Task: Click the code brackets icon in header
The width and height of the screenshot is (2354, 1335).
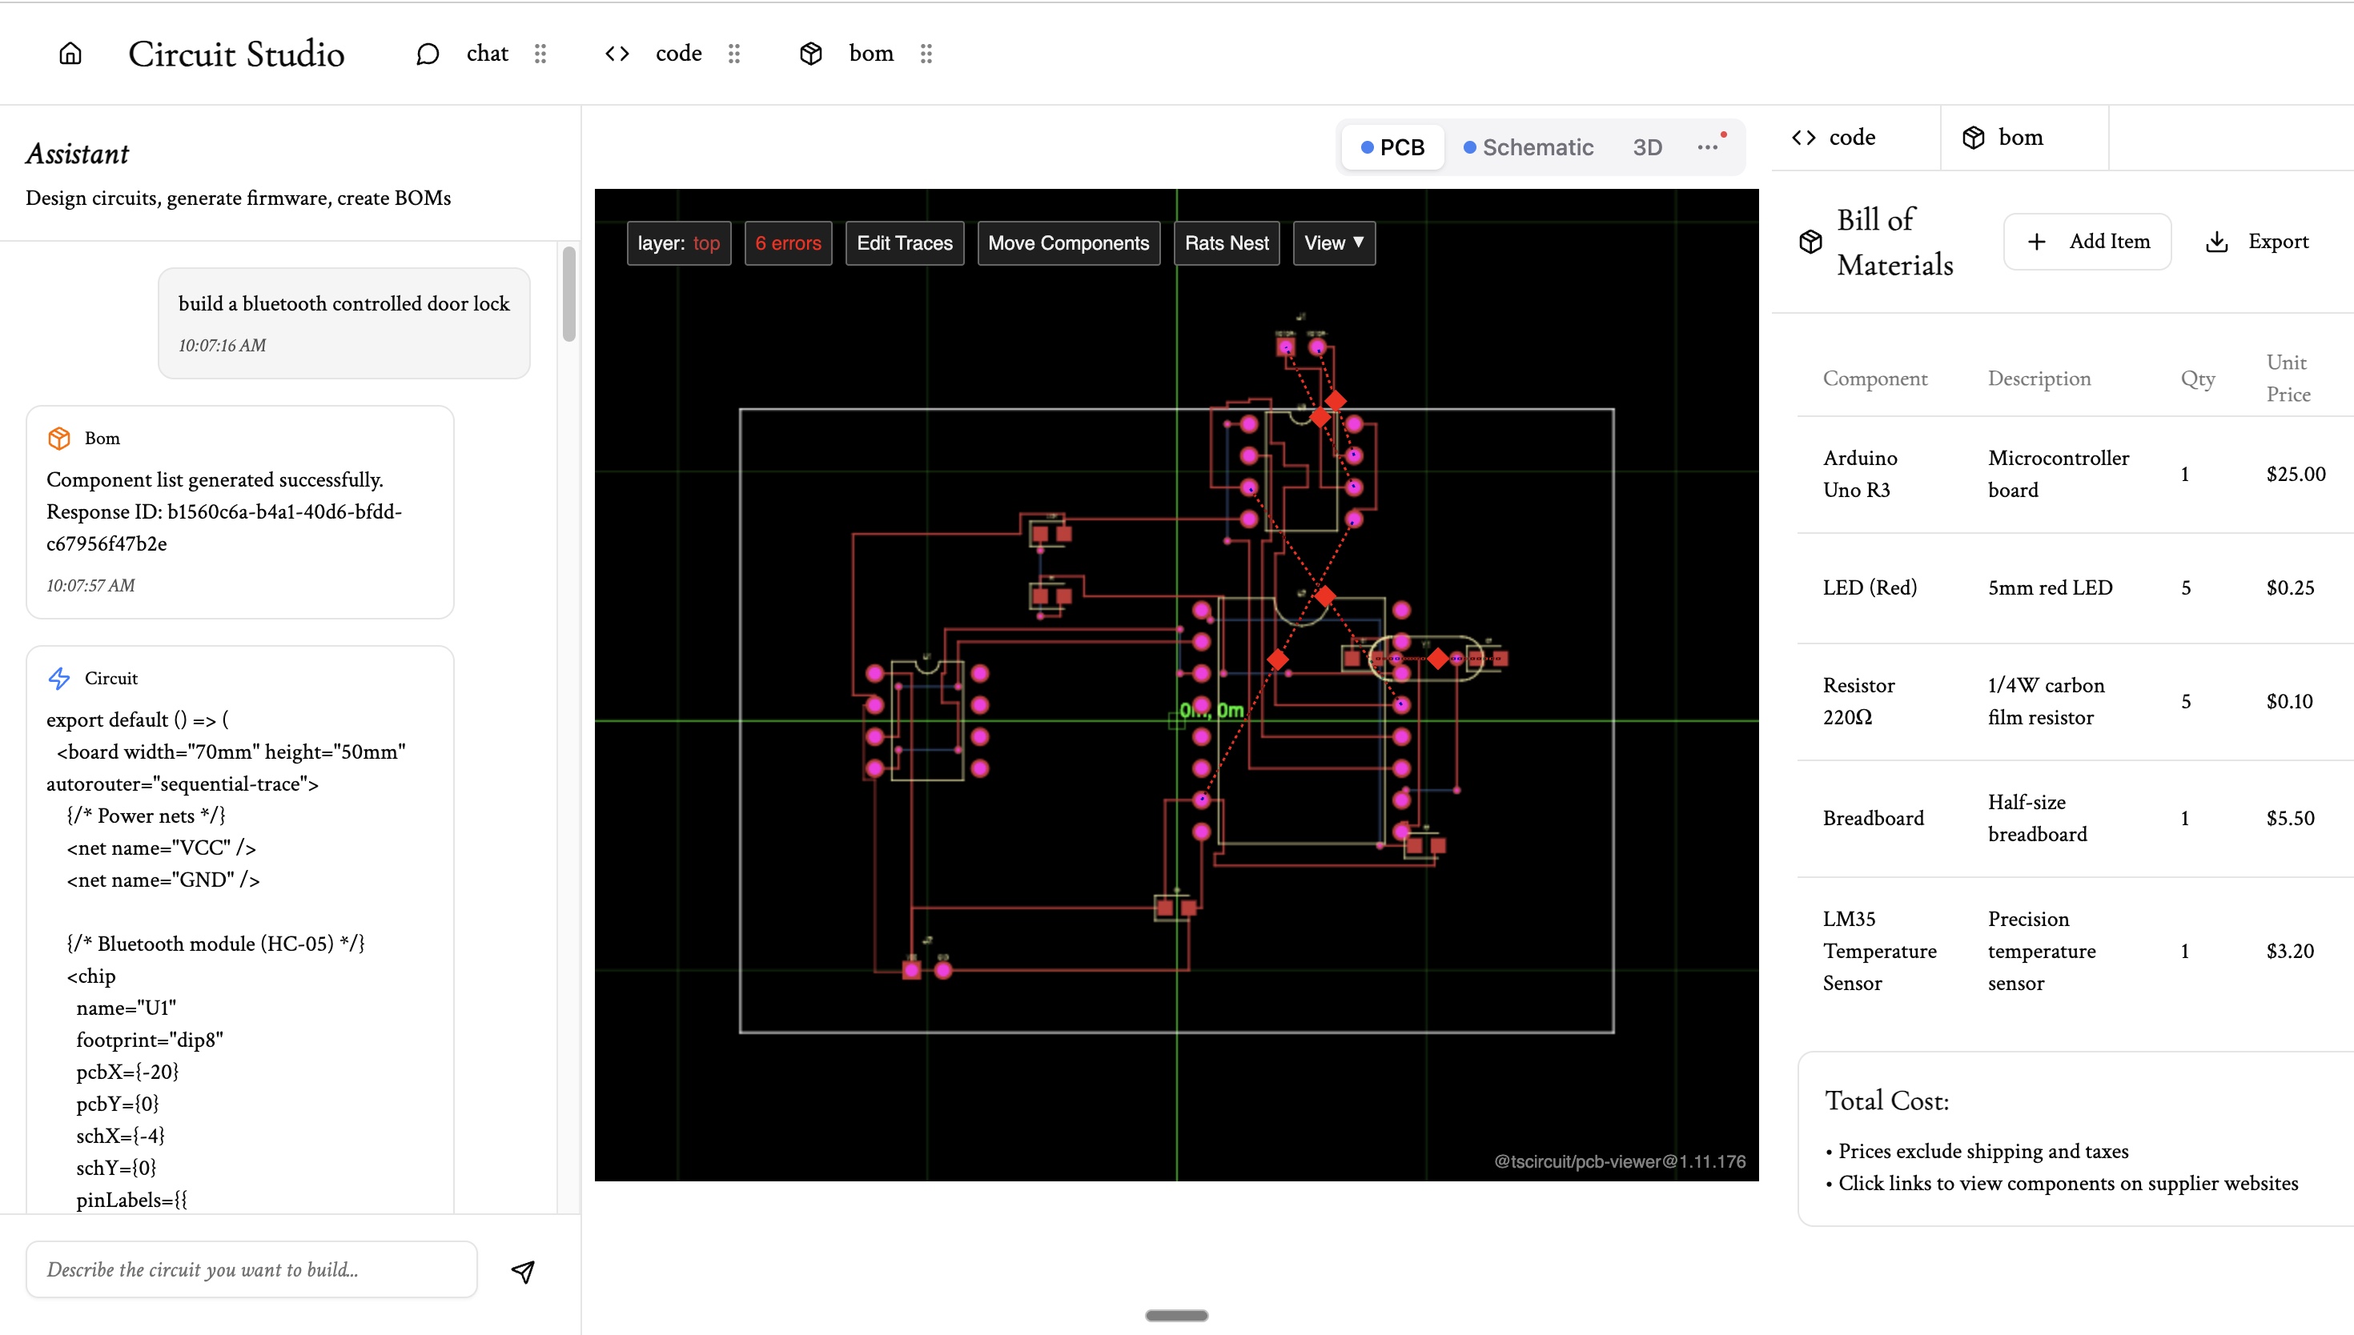Action: click(617, 54)
